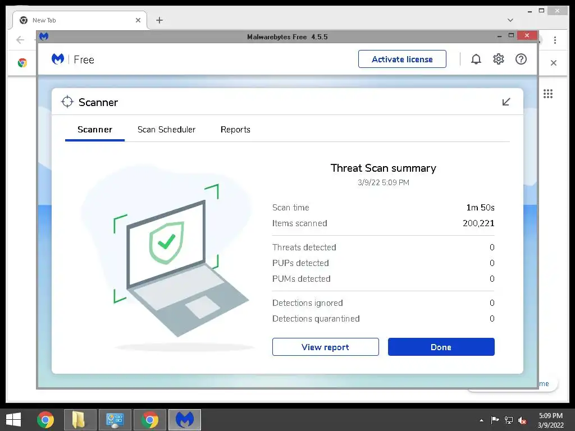The height and width of the screenshot is (431, 575).
Task: Open Action Center flag icon in tray
Action: click(x=495, y=420)
